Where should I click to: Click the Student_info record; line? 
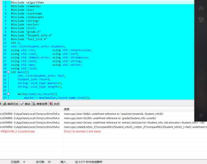(x=34, y=79)
